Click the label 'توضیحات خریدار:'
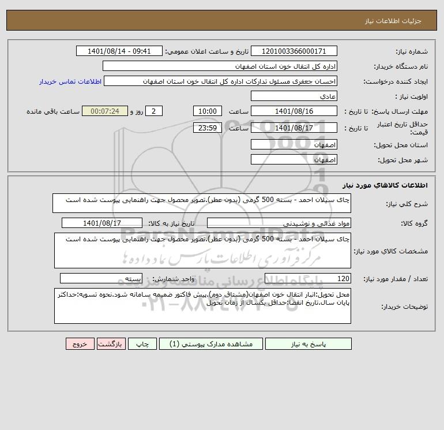 click(404, 306)
